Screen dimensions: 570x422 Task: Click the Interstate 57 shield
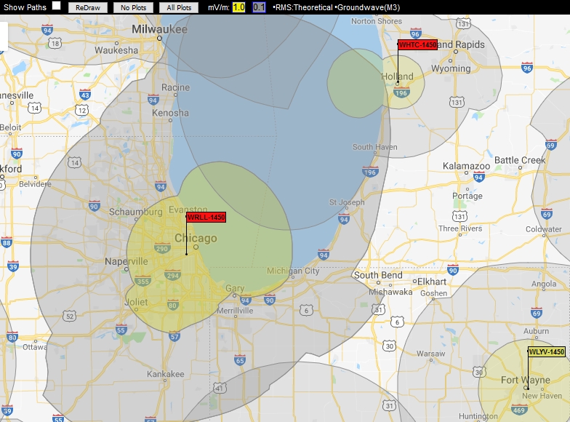point(174,336)
